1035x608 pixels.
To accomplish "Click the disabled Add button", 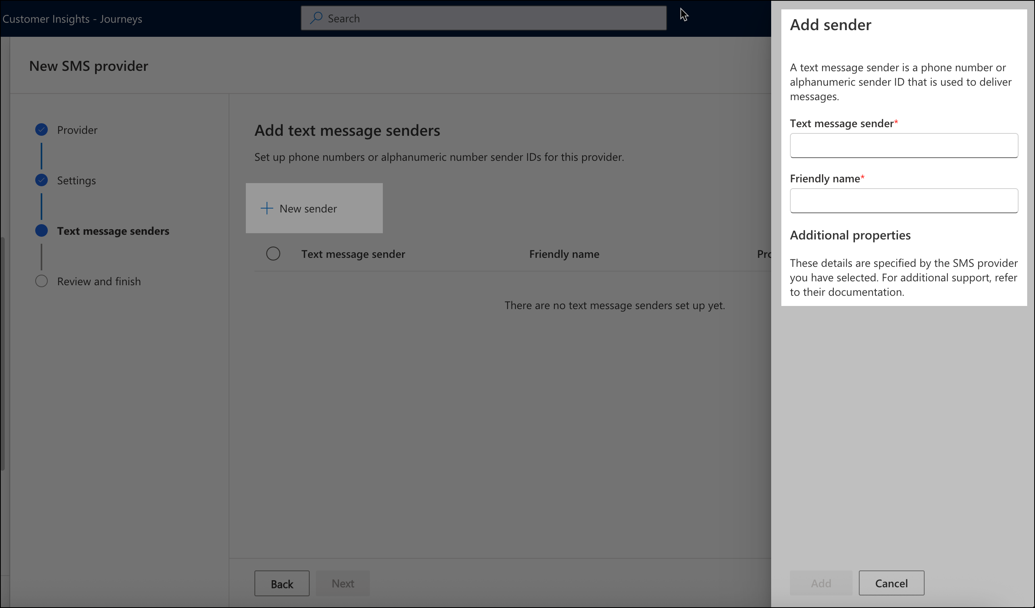I will [820, 583].
